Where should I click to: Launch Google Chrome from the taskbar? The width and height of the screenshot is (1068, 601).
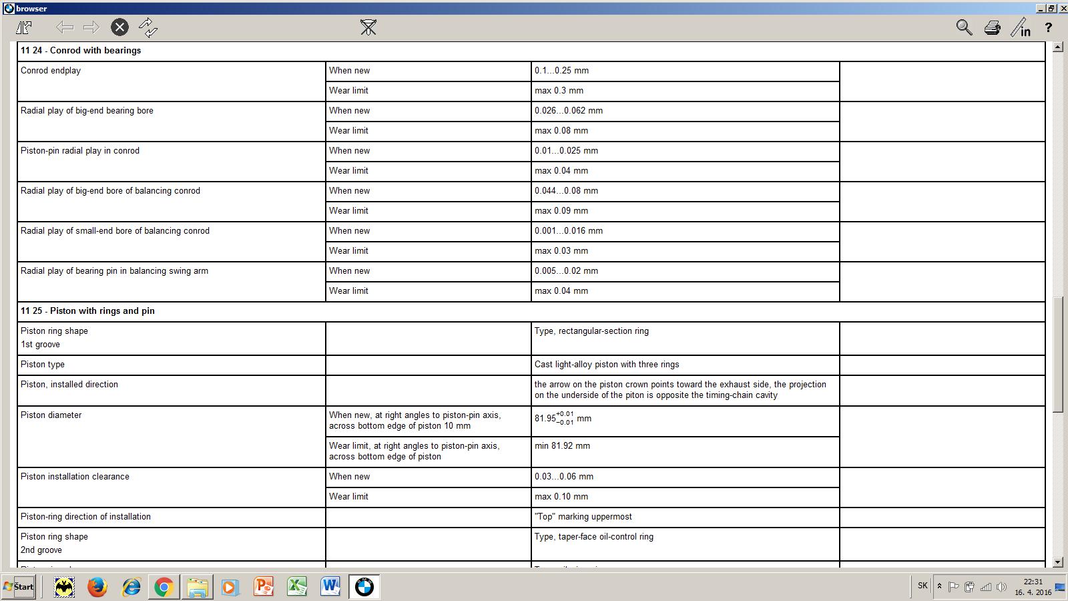point(164,587)
